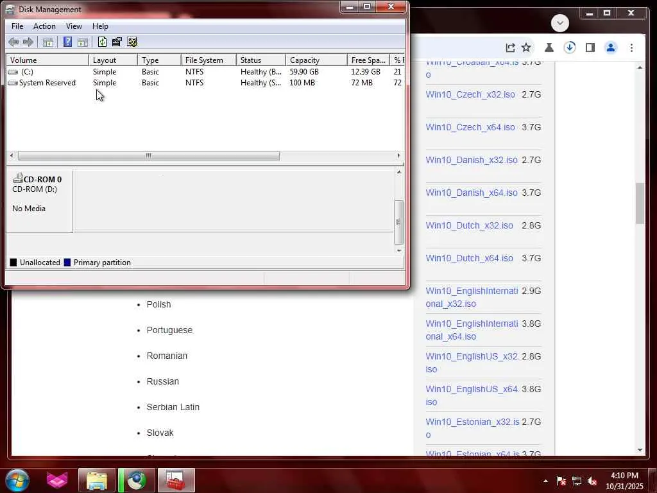This screenshot has width=657, height=493.
Task: Toggle the console tree icon in Disk Management
Action: pyautogui.click(x=47, y=42)
